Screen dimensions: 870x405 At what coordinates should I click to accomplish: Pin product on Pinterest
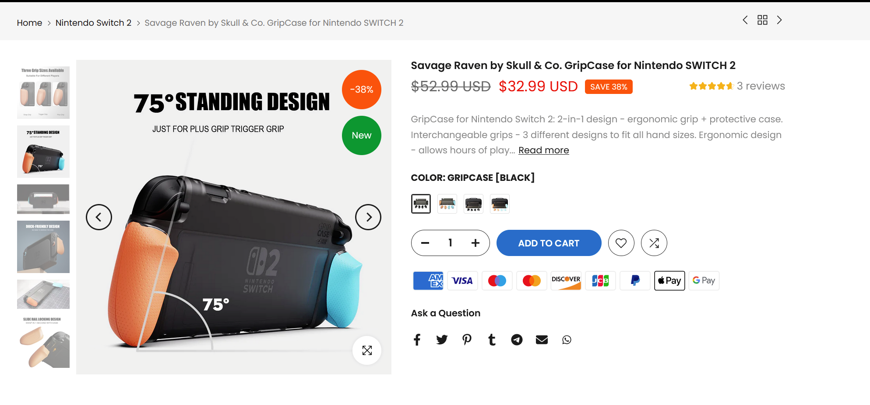(x=467, y=340)
